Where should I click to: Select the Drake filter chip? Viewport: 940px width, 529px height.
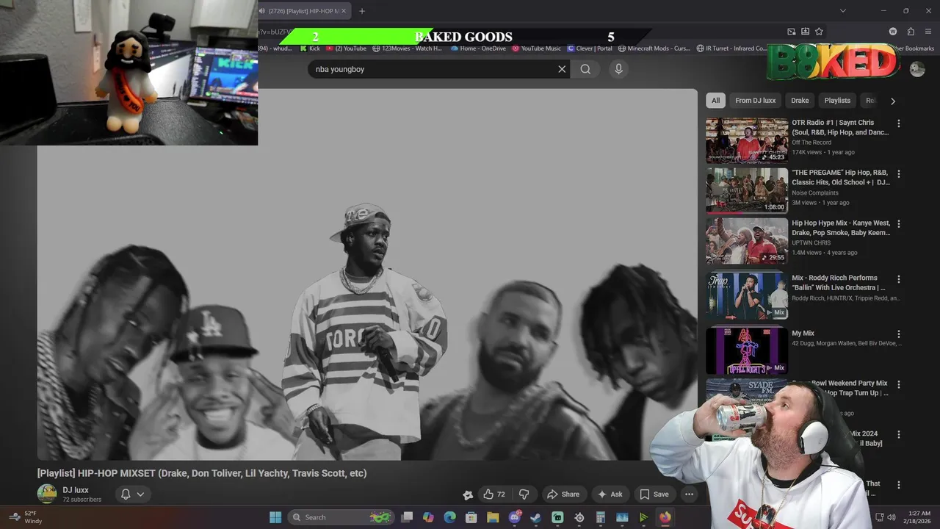click(800, 101)
